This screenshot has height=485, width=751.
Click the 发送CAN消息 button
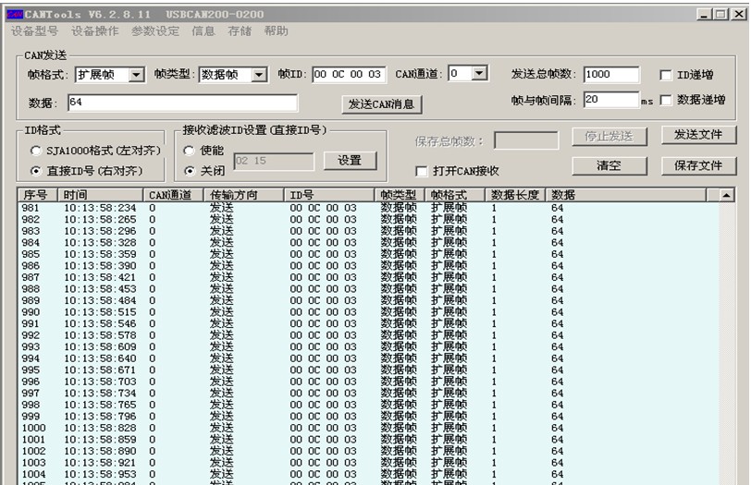tap(382, 104)
